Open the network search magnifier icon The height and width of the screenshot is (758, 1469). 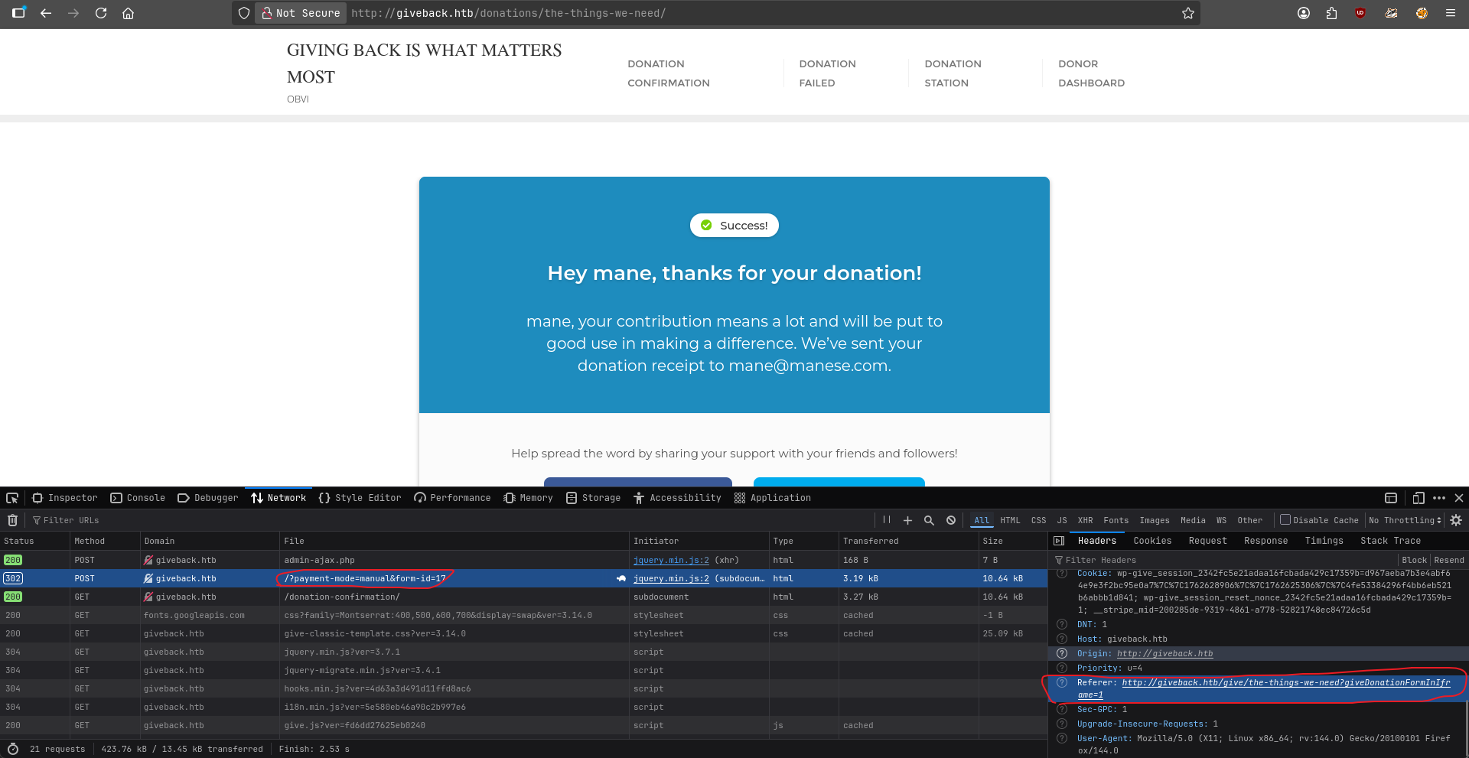pos(929,520)
